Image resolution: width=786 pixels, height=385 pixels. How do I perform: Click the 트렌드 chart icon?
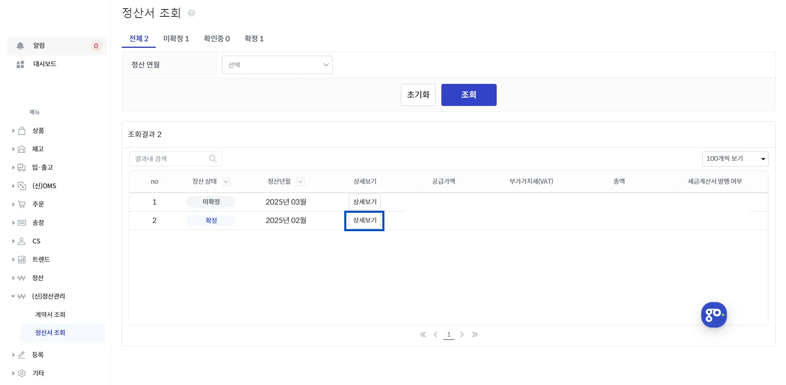point(22,259)
